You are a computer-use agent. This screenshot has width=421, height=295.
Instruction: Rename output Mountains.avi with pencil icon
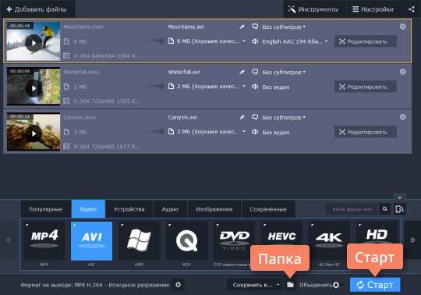point(242,27)
